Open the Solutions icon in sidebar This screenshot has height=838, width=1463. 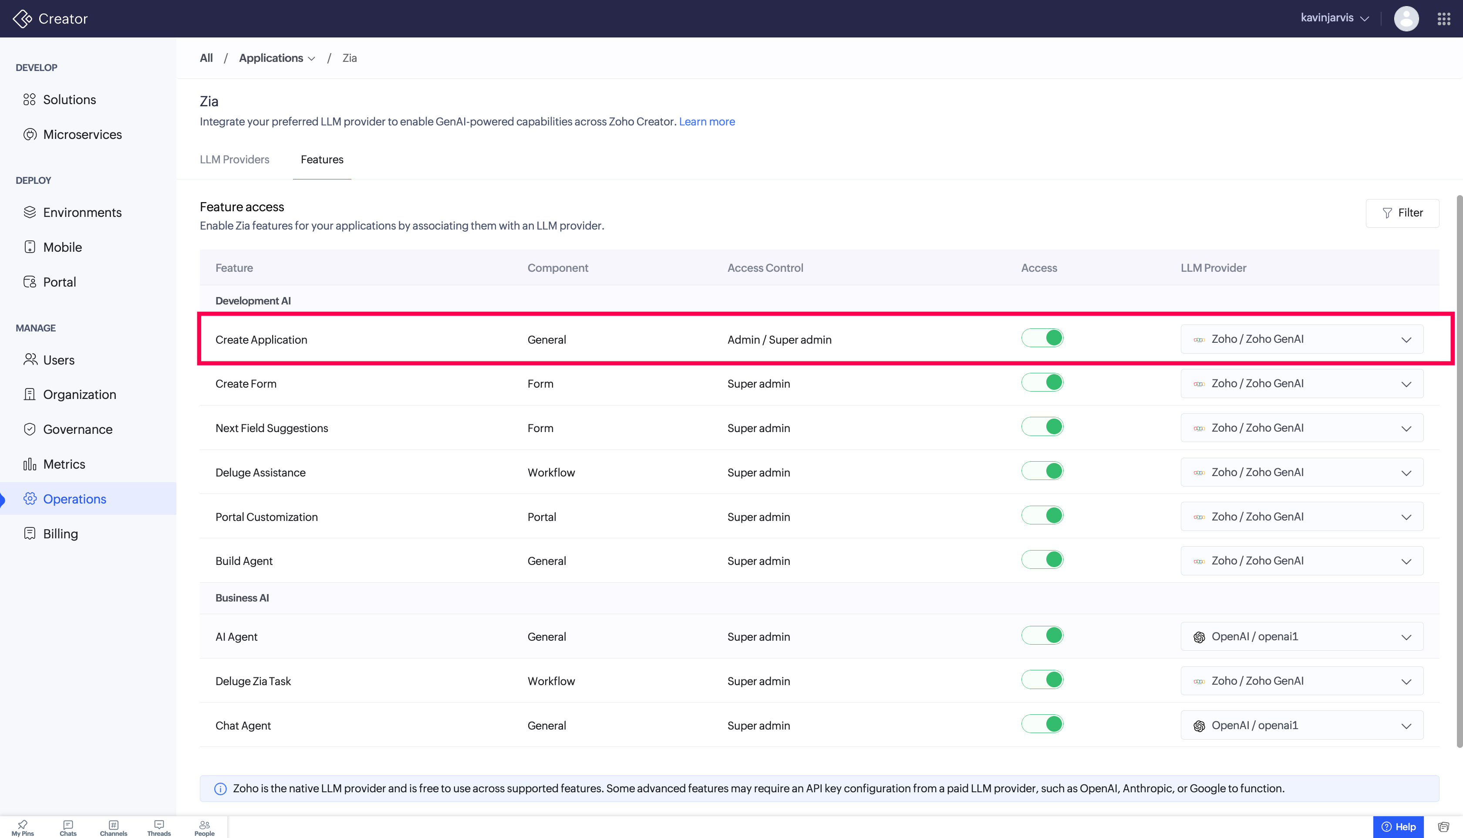pos(29,100)
